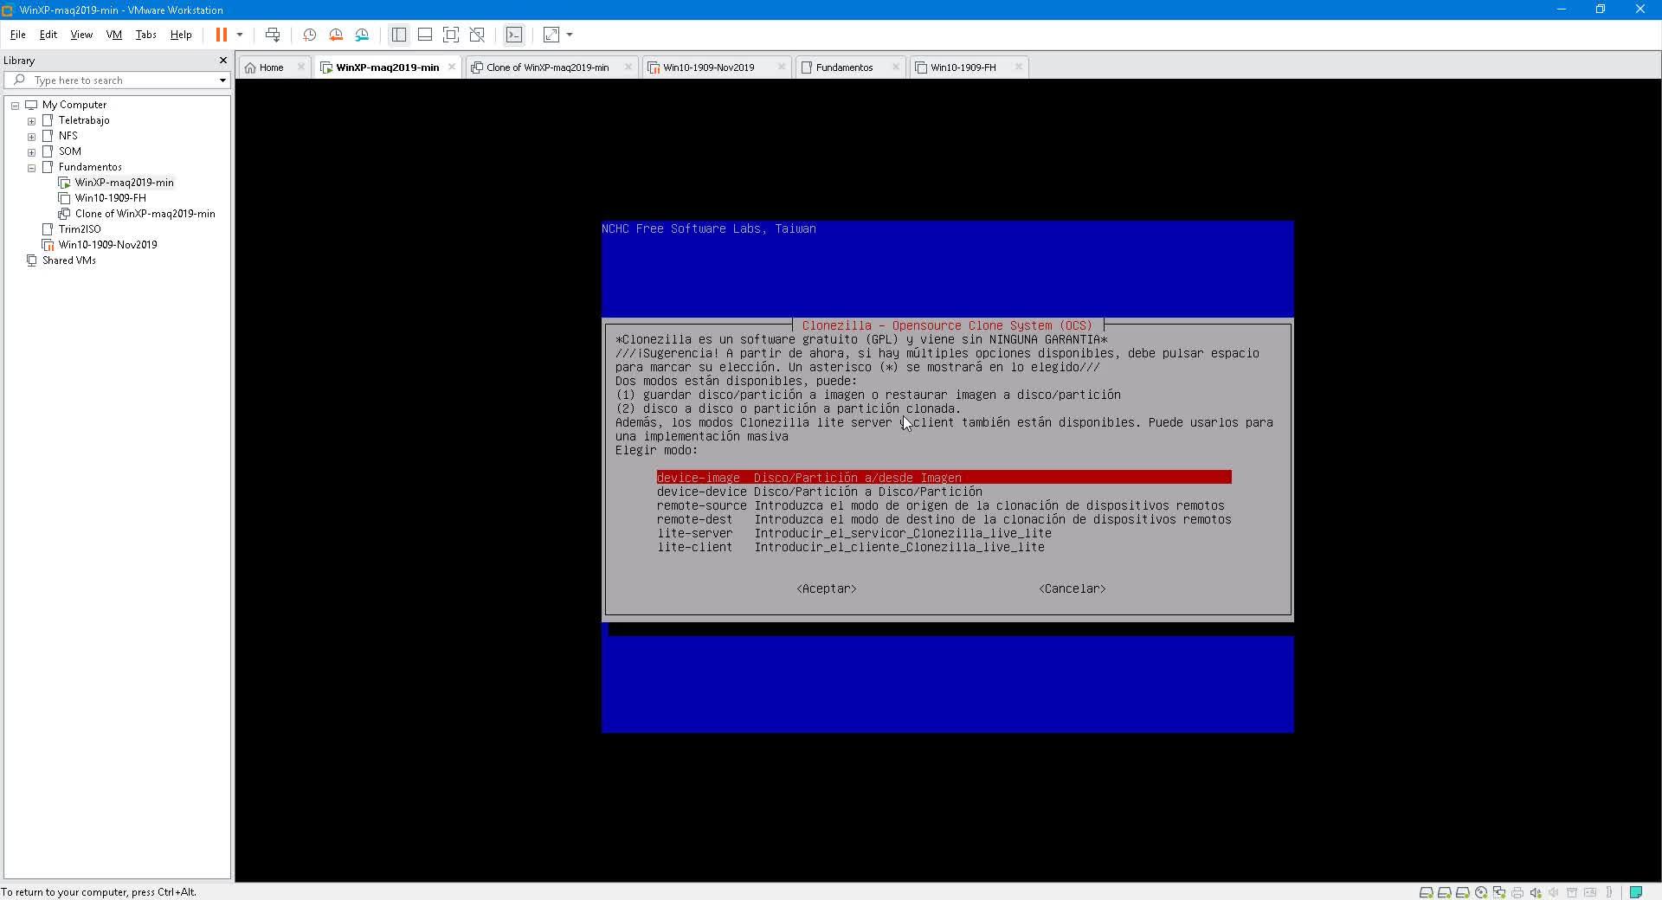Click the second hard disk status icon
Image resolution: width=1662 pixels, height=900 pixels.
[1444, 892]
